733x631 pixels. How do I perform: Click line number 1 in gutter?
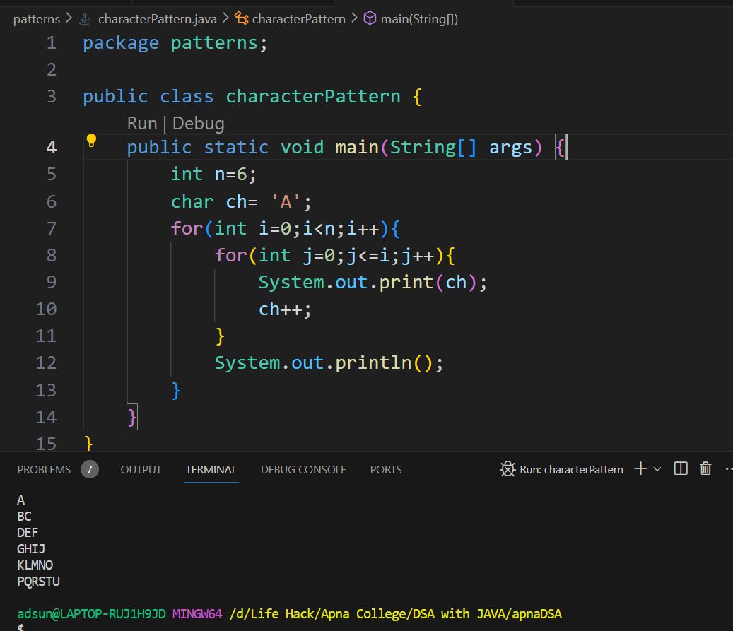tap(52, 43)
